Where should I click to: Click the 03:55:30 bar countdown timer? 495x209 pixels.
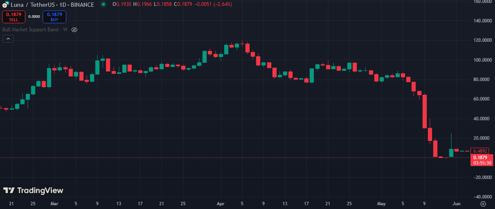click(x=483, y=163)
